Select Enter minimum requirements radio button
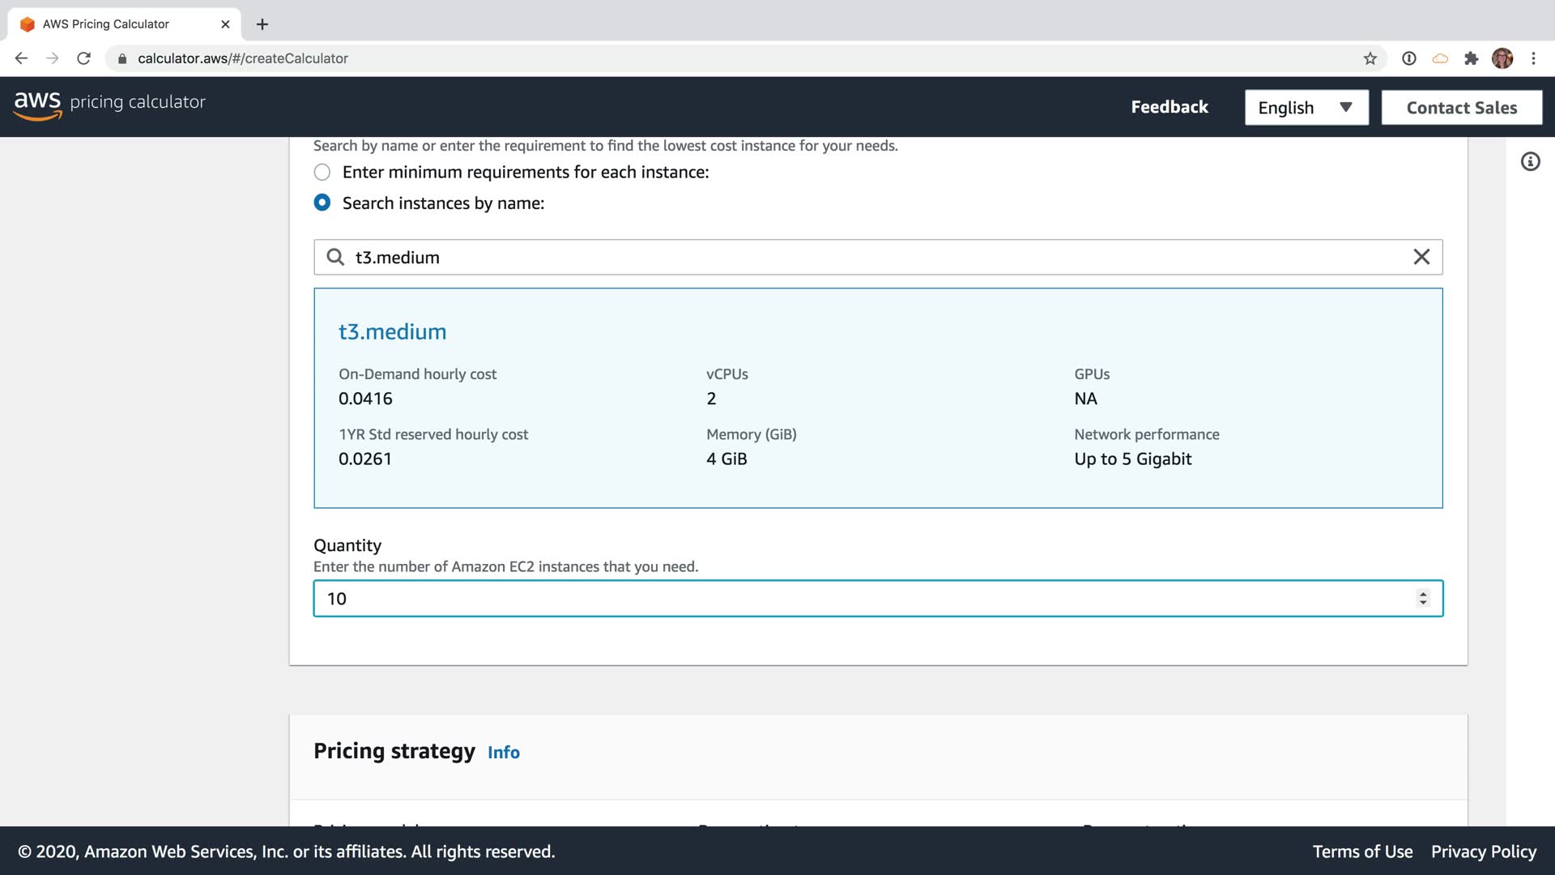This screenshot has height=875, width=1555. [x=322, y=172]
